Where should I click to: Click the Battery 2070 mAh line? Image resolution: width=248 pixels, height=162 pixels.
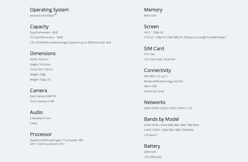(x=150, y=152)
